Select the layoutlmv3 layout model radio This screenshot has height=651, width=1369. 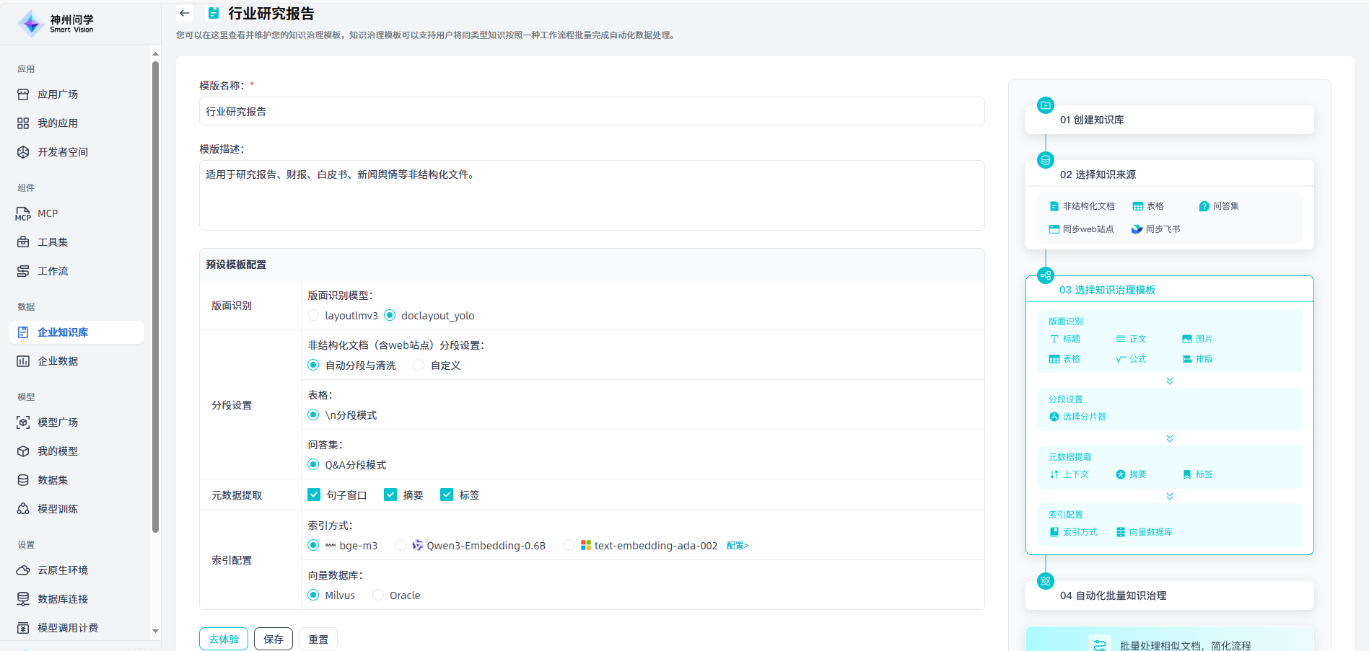click(313, 315)
